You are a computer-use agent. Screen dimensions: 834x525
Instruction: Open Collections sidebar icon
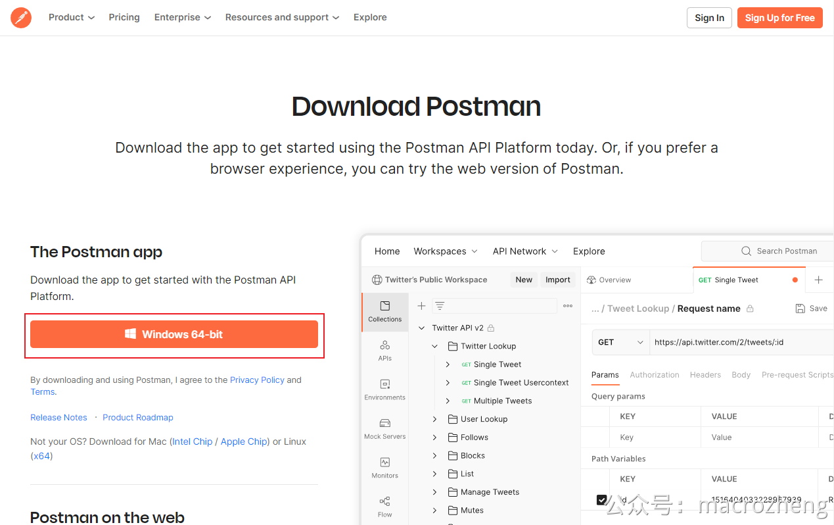click(x=385, y=312)
